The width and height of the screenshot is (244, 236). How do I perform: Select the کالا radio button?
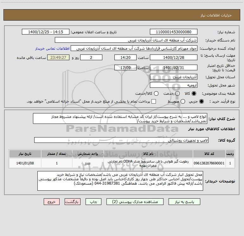point(194,93)
